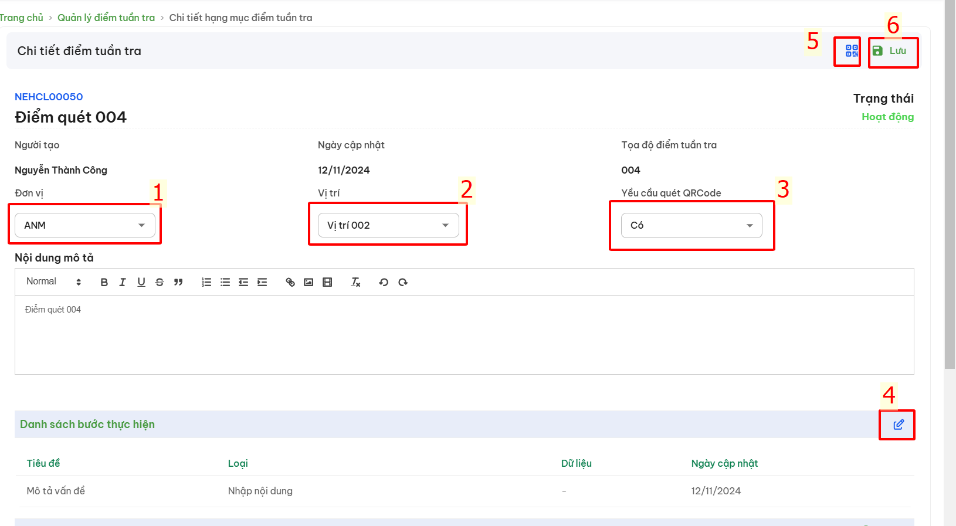The height and width of the screenshot is (526, 956).
Task: Click the page vertical scrollbar
Action: coord(950,185)
